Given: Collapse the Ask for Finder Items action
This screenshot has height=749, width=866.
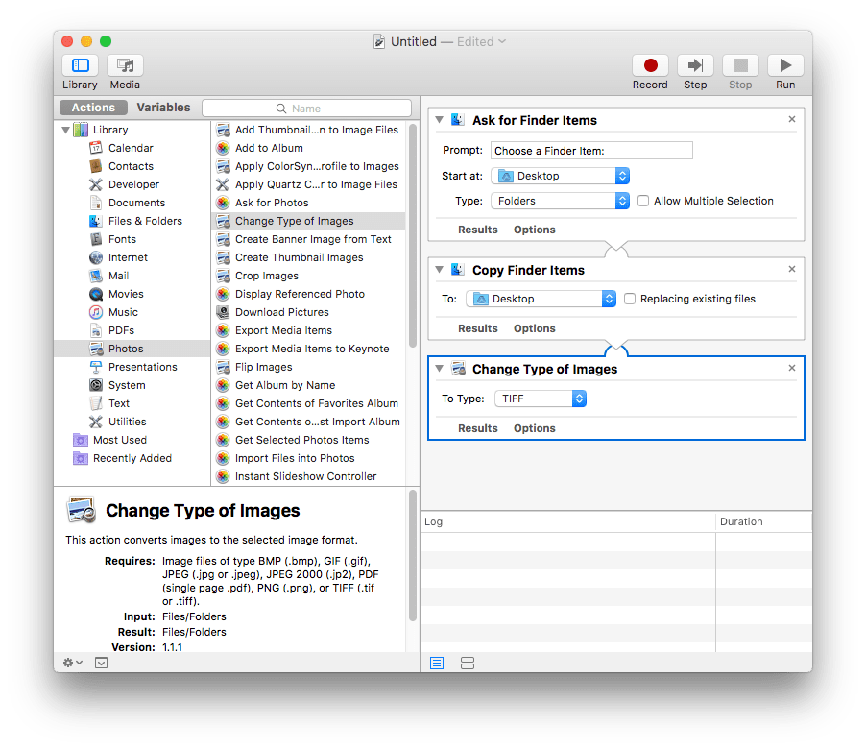Looking at the screenshot, I should (x=439, y=119).
